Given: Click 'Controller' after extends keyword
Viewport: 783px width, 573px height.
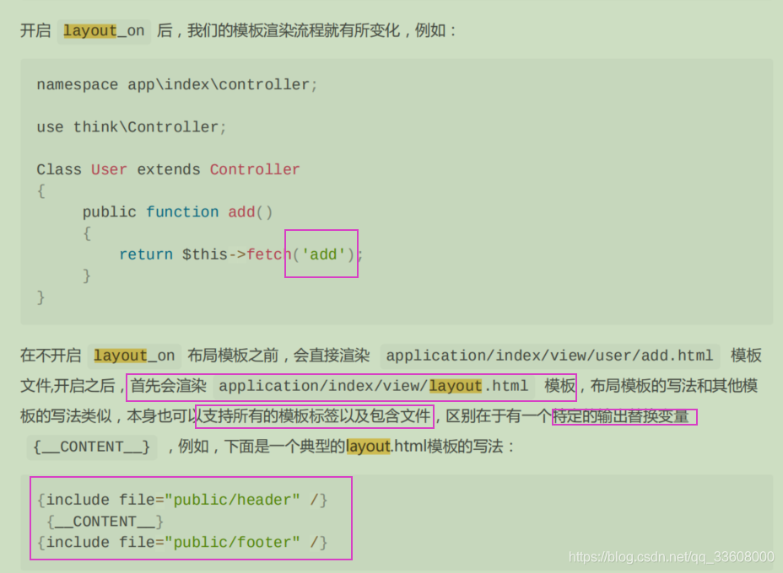Looking at the screenshot, I should coord(255,169).
